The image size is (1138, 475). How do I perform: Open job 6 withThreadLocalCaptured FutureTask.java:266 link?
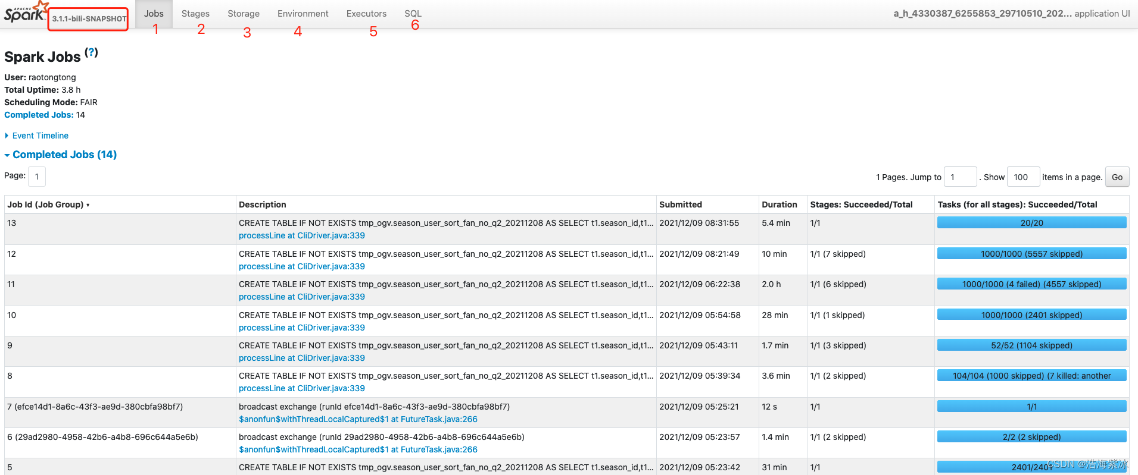pyautogui.click(x=358, y=449)
